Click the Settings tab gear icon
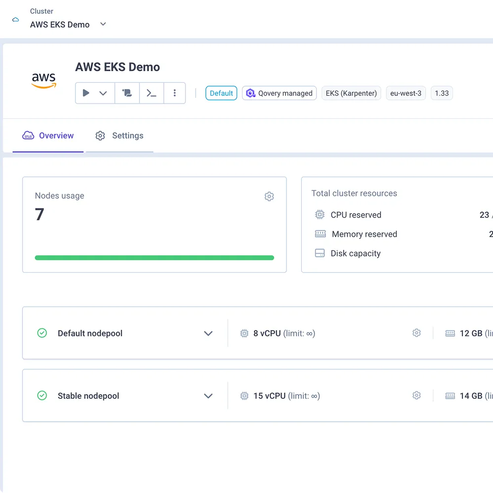 [x=100, y=136]
